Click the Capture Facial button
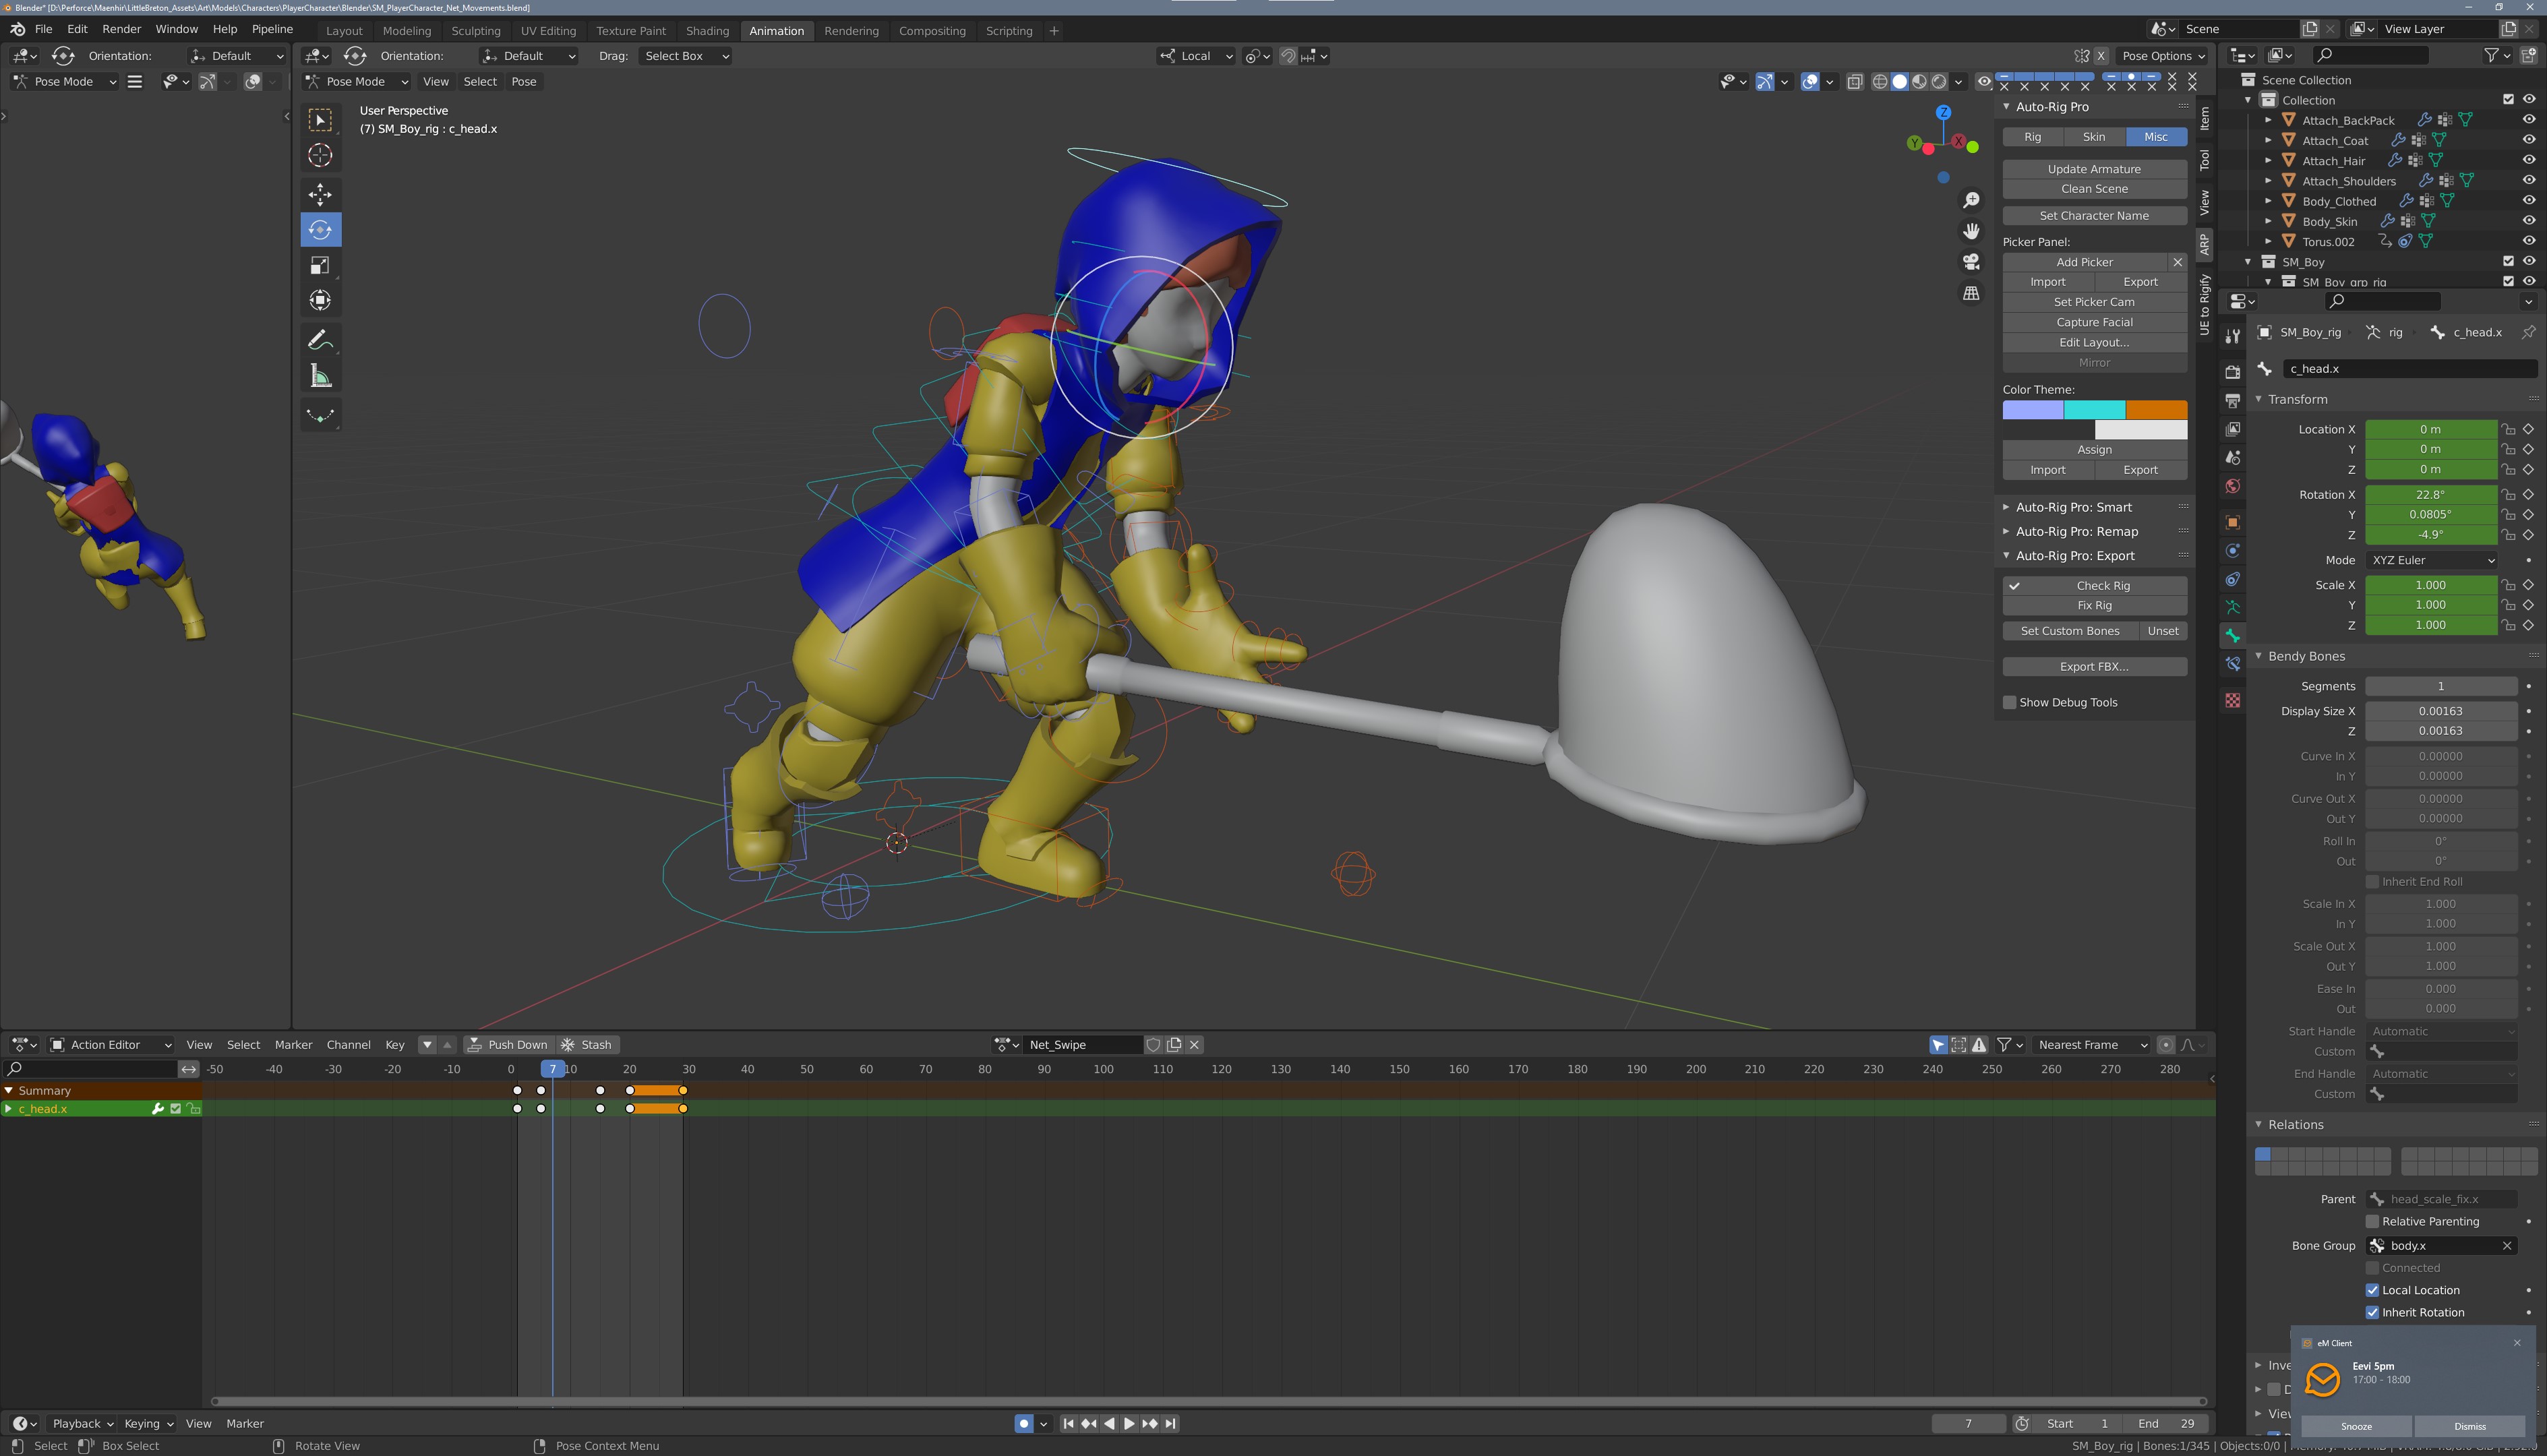Image resolution: width=2547 pixels, height=1456 pixels. tap(2094, 322)
